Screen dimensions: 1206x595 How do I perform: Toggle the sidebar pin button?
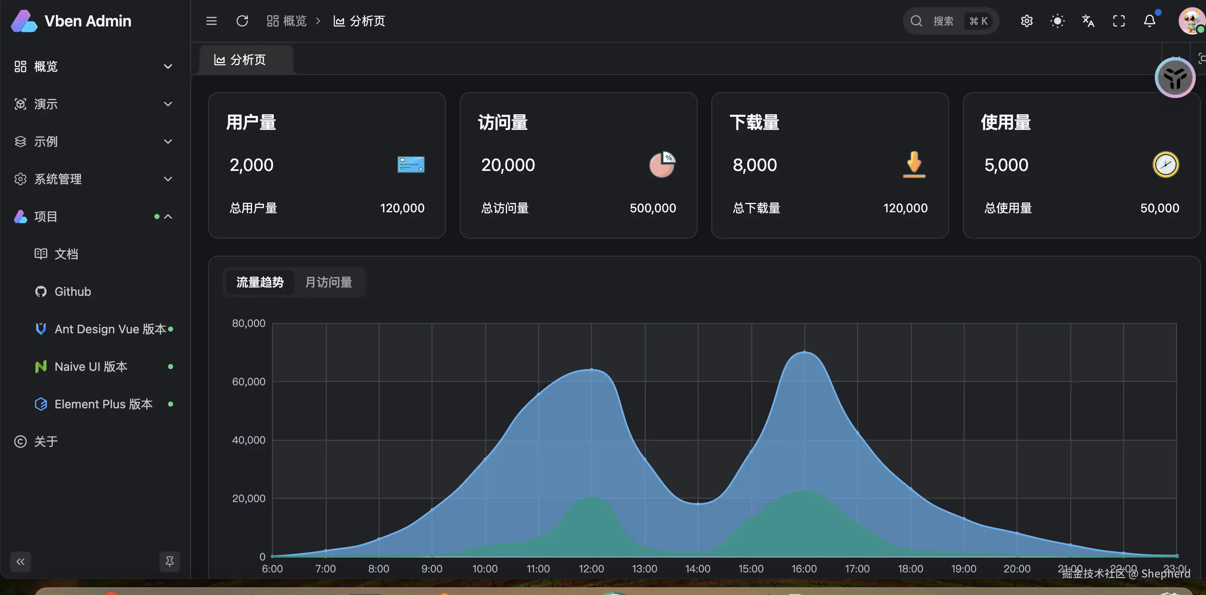[x=169, y=561]
